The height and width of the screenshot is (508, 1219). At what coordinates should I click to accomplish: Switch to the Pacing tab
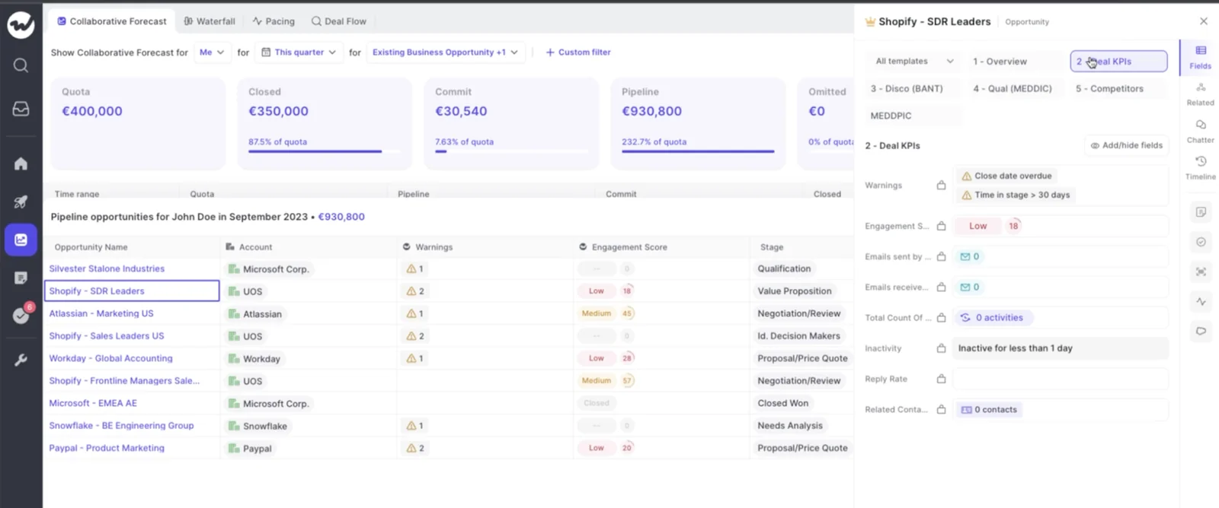(x=274, y=21)
